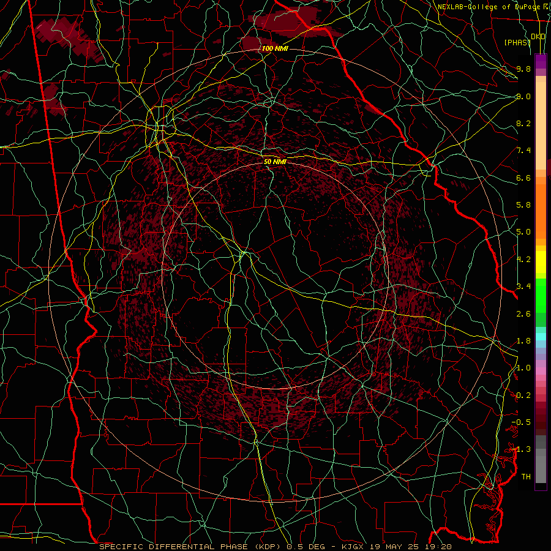Pick the purple band atop the color scale

point(541,61)
